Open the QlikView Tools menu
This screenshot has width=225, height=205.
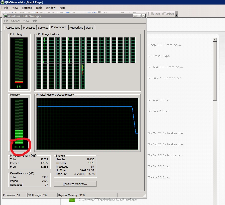pos(39,8)
